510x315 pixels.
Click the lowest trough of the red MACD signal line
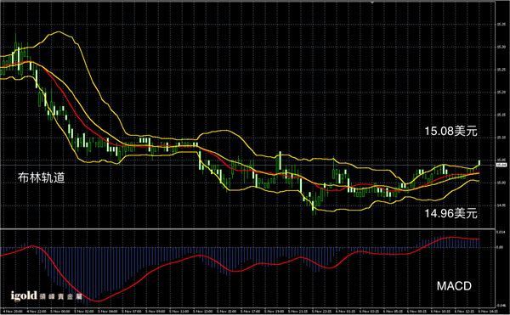click(x=98, y=301)
